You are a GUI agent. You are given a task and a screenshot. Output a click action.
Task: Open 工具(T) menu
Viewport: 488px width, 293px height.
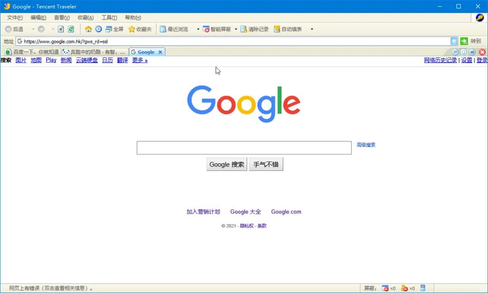coord(109,18)
